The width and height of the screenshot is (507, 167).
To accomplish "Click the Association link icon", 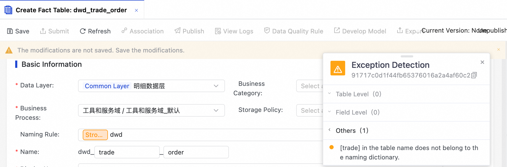I will pos(124,31).
